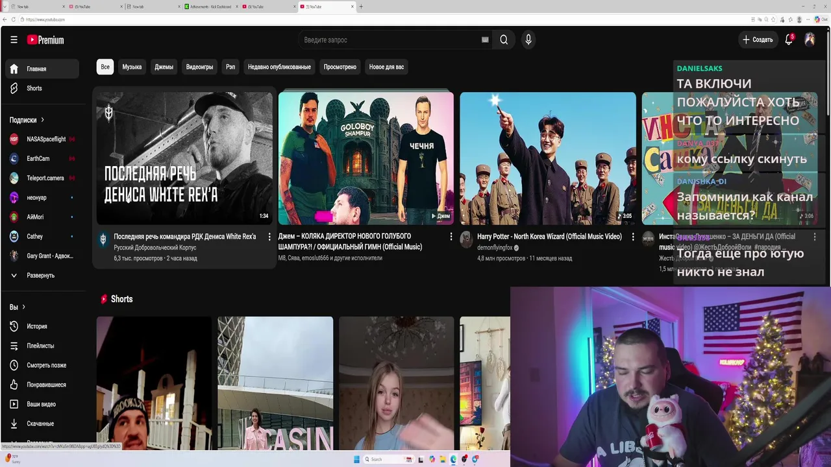831x467 pixels.
Task: Click the magnifier search button
Action: coord(504,40)
